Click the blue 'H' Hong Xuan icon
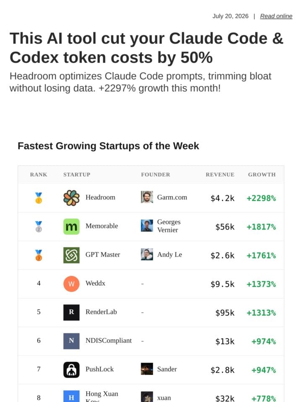The height and width of the screenshot is (402, 302). tap(71, 397)
